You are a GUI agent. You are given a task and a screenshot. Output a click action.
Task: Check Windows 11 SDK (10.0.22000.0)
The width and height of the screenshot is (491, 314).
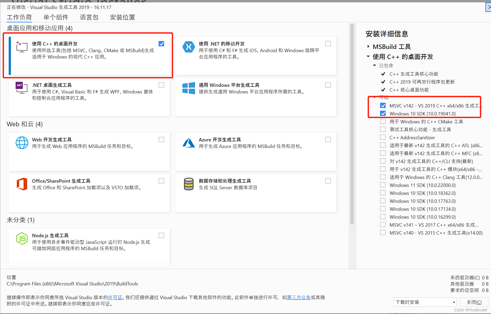coord(383,185)
